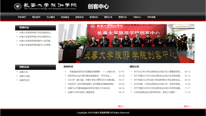This screenshot has height=116, width=206.
Task: Click the 05-12 notice date
Action: (x=187, y=76)
